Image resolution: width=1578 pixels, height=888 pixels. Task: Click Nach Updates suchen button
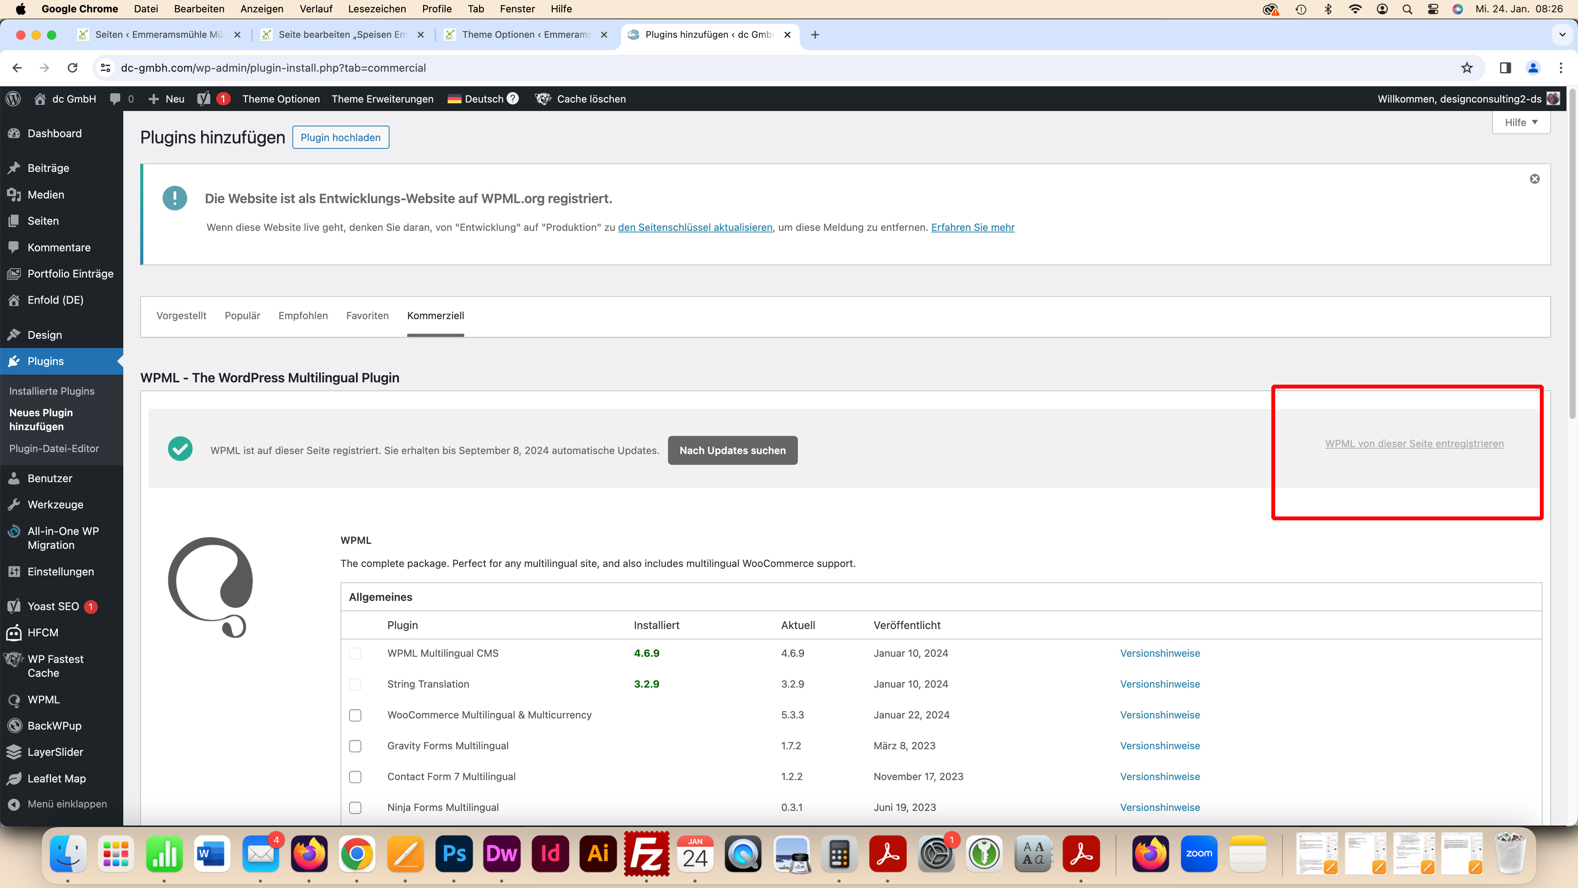point(733,451)
